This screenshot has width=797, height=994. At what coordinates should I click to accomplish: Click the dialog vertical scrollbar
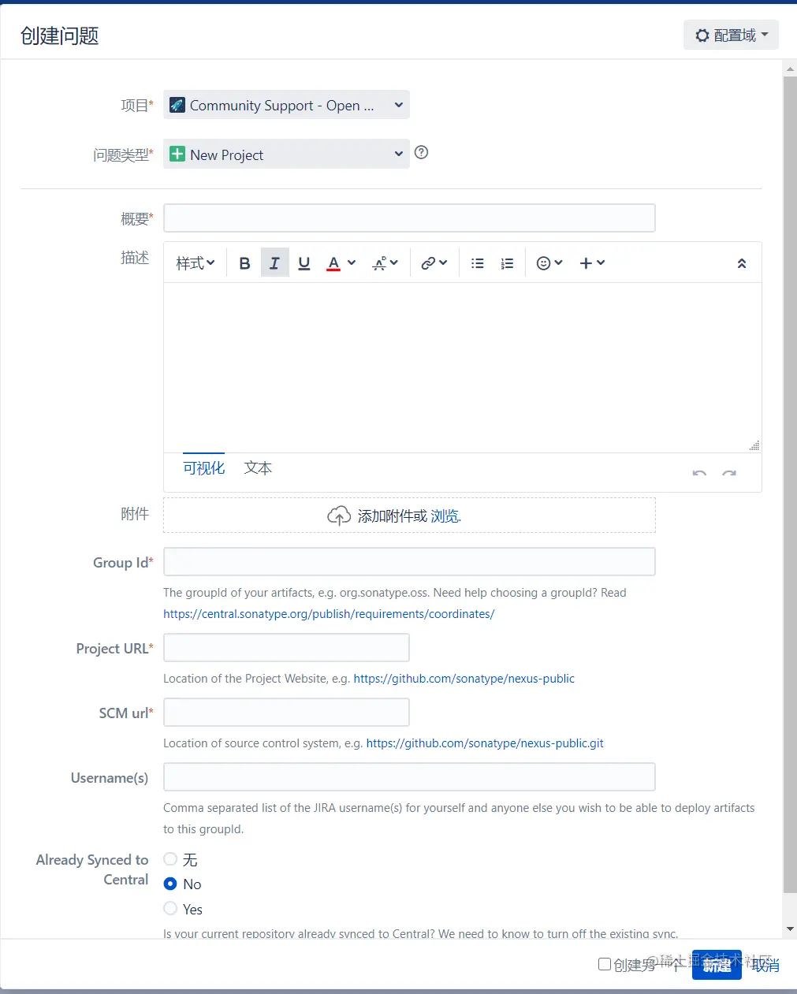click(x=790, y=484)
